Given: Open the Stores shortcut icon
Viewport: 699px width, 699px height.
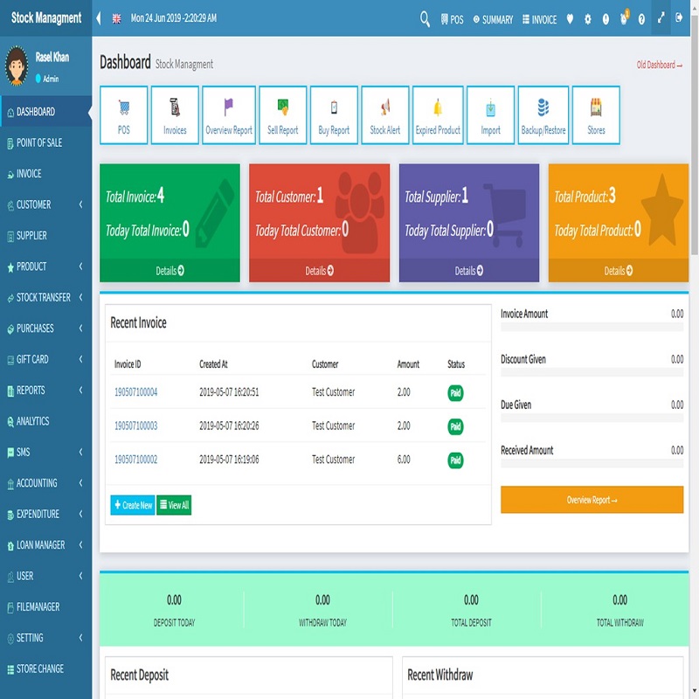Looking at the screenshot, I should [595, 114].
